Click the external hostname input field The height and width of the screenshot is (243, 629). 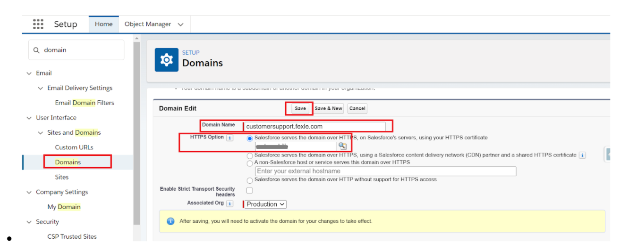tap(385, 171)
